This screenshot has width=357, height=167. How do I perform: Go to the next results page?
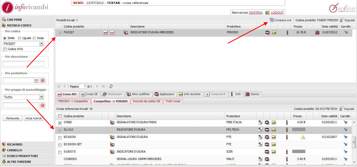click(97, 86)
